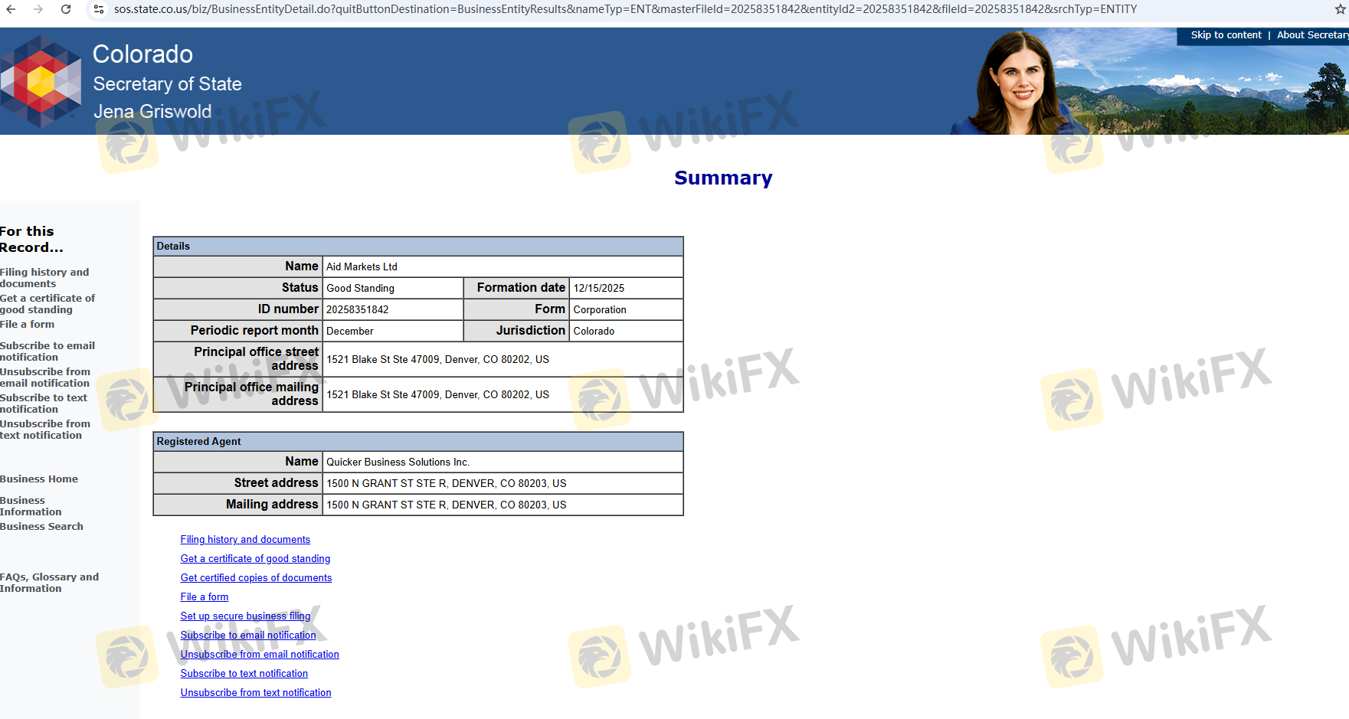Image resolution: width=1349 pixels, height=719 pixels.
Task: Click Unsubscribe from email notification link below table
Action: tap(260, 655)
